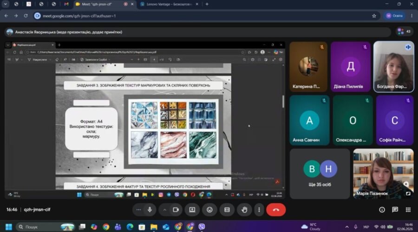This screenshot has height=232, width=418.
Task: Switch the УКР input language
Action: pyautogui.click(x=366, y=227)
